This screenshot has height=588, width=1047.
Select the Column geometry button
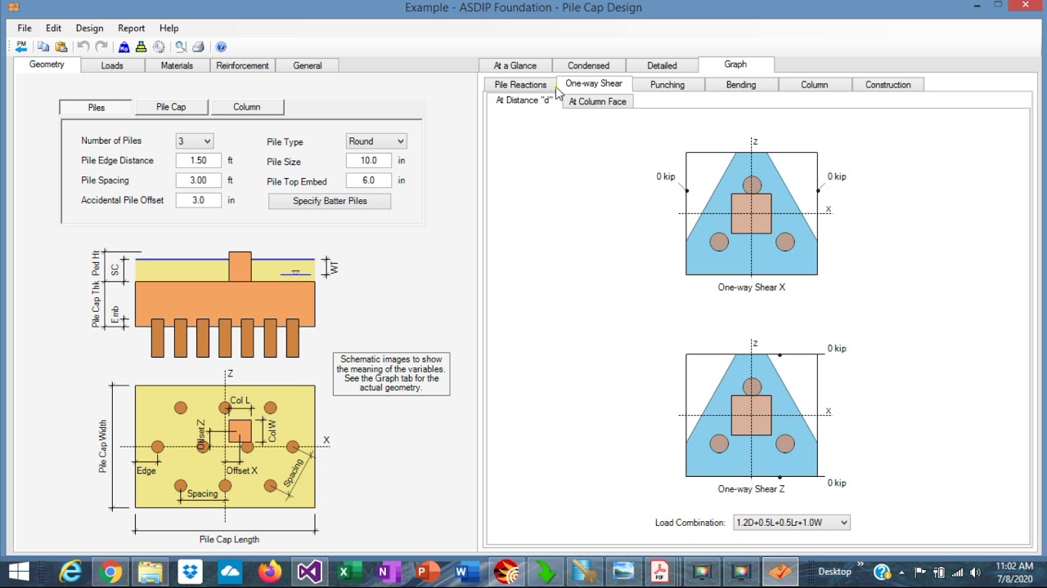point(246,107)
